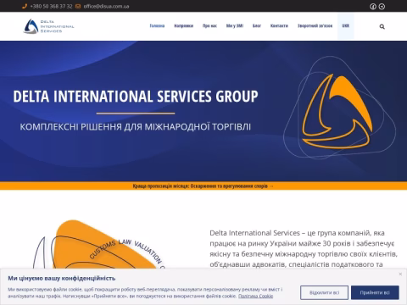Open the Контакти menu item
This screenshot has height=305, width=407.
coord(279,25)
